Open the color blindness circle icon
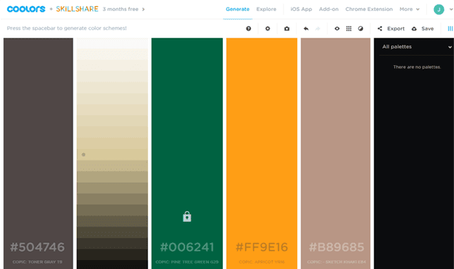Screen dimensions: 454x269 (360, 28)
